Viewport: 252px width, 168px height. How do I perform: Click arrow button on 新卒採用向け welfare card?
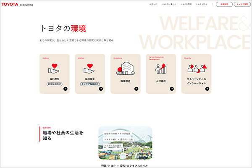(x=66, y=89)
